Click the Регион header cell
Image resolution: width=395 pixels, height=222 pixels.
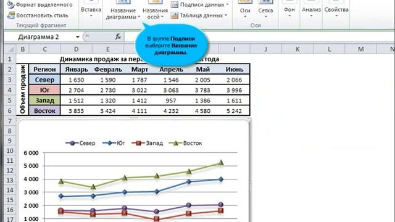[x=44, y=69]
